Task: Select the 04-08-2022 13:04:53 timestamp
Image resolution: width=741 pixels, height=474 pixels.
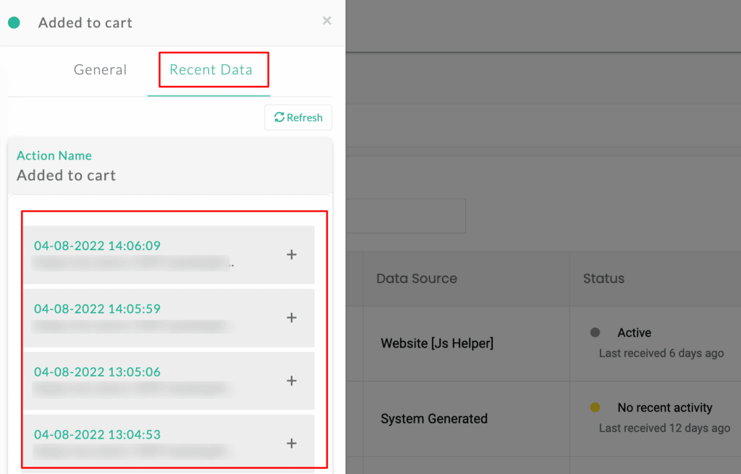Action: coord(97,434)
